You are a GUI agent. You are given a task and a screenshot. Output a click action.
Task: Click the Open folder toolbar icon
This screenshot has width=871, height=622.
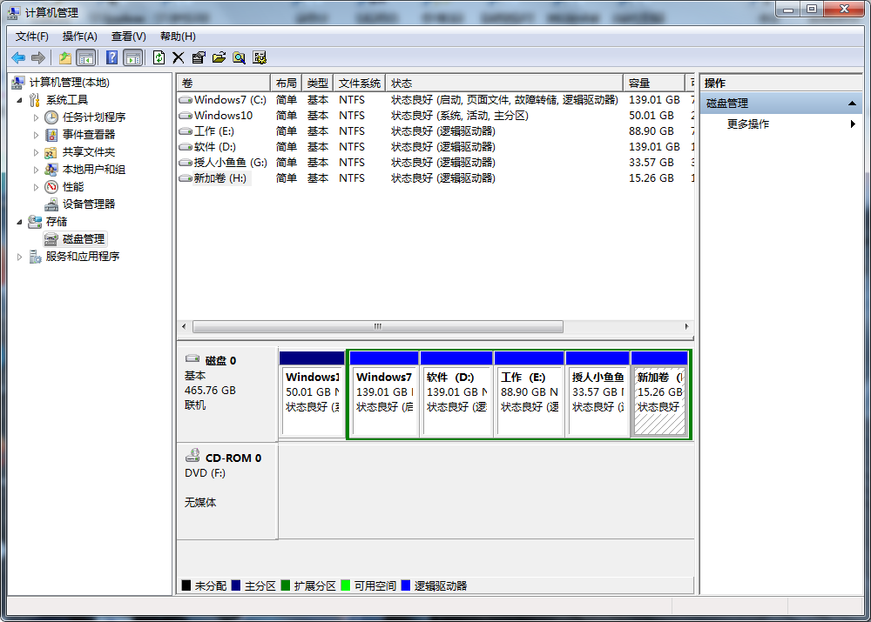pos(219,57)
